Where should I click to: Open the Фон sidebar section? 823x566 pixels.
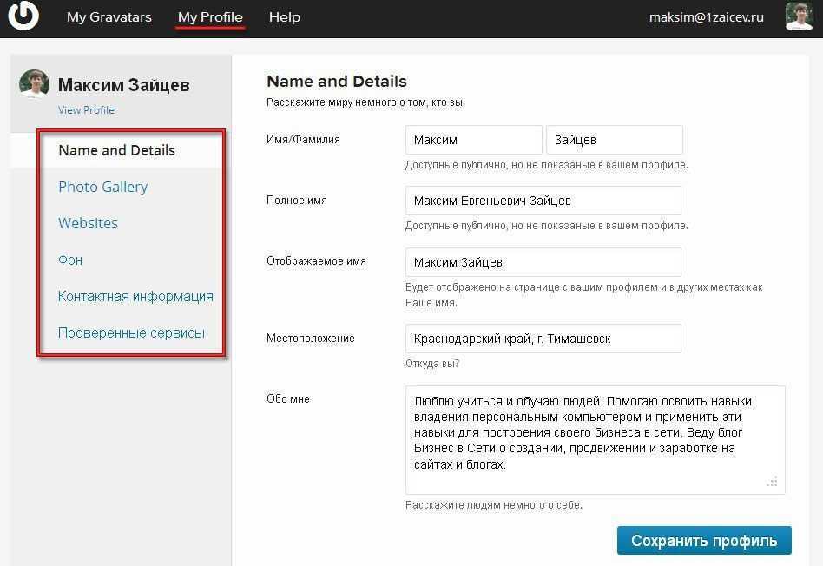point(70,260)
